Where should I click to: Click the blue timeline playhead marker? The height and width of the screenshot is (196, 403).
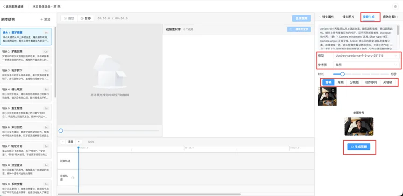pyautogui.click(x=78, y=147)
